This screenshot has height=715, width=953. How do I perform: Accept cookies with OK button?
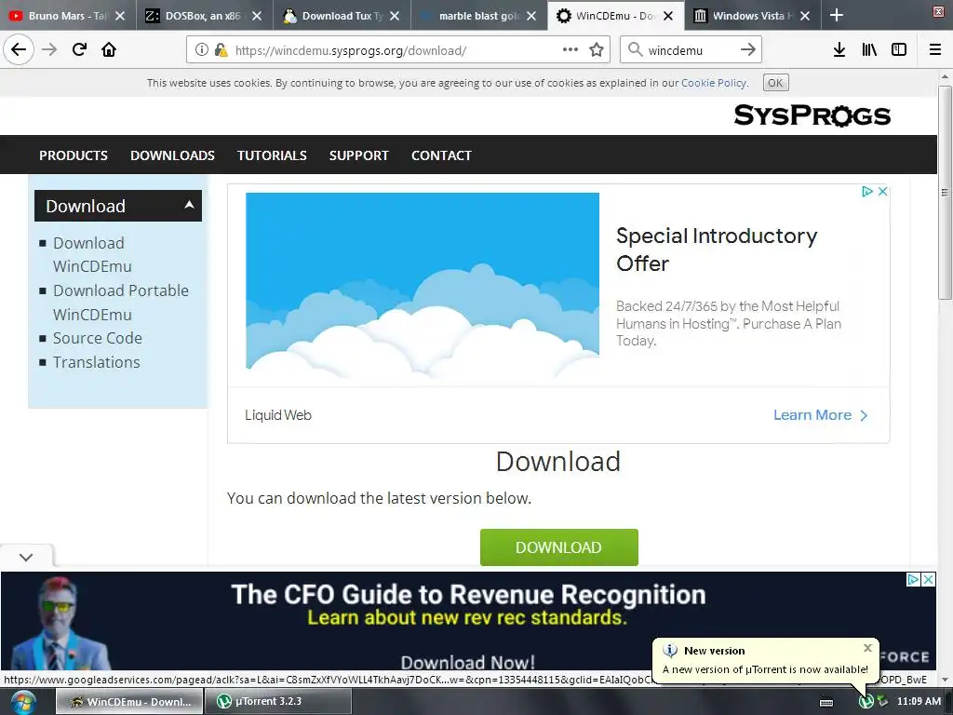(775, 83)
